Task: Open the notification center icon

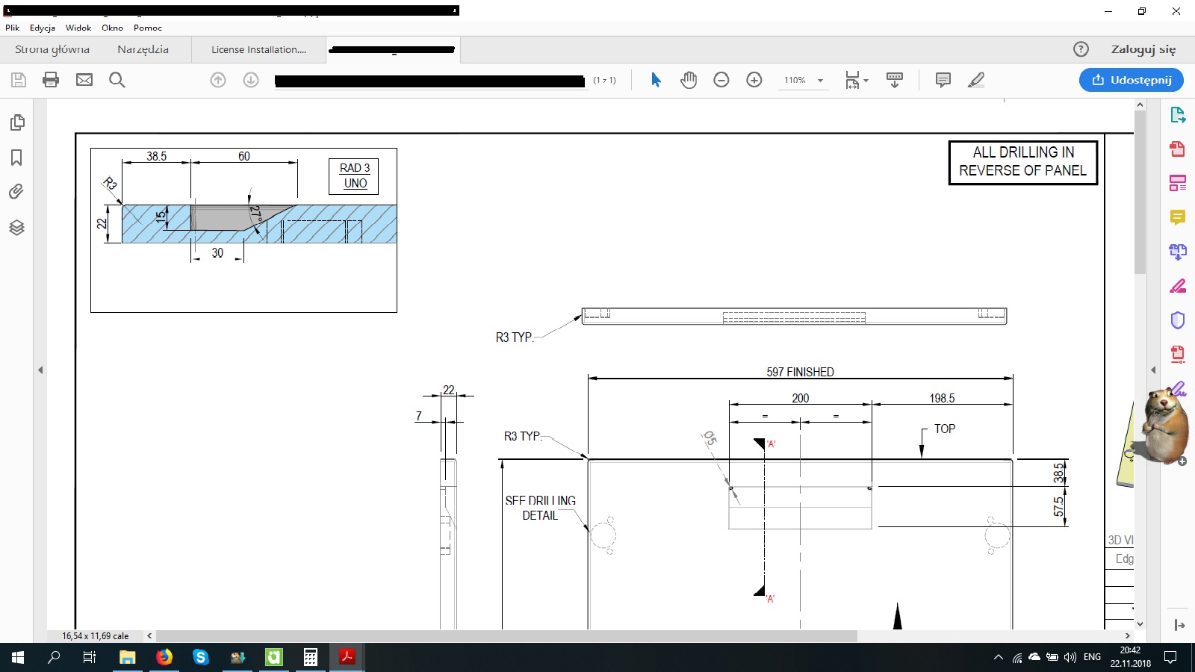Action: click(x=1170, y=657)
